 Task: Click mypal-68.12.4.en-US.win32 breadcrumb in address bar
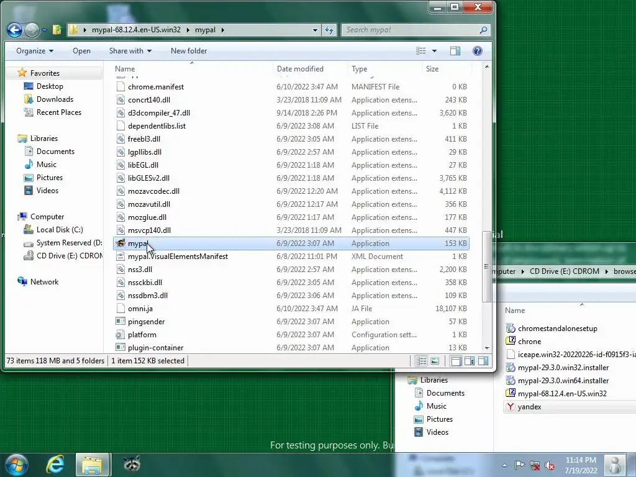136,30
